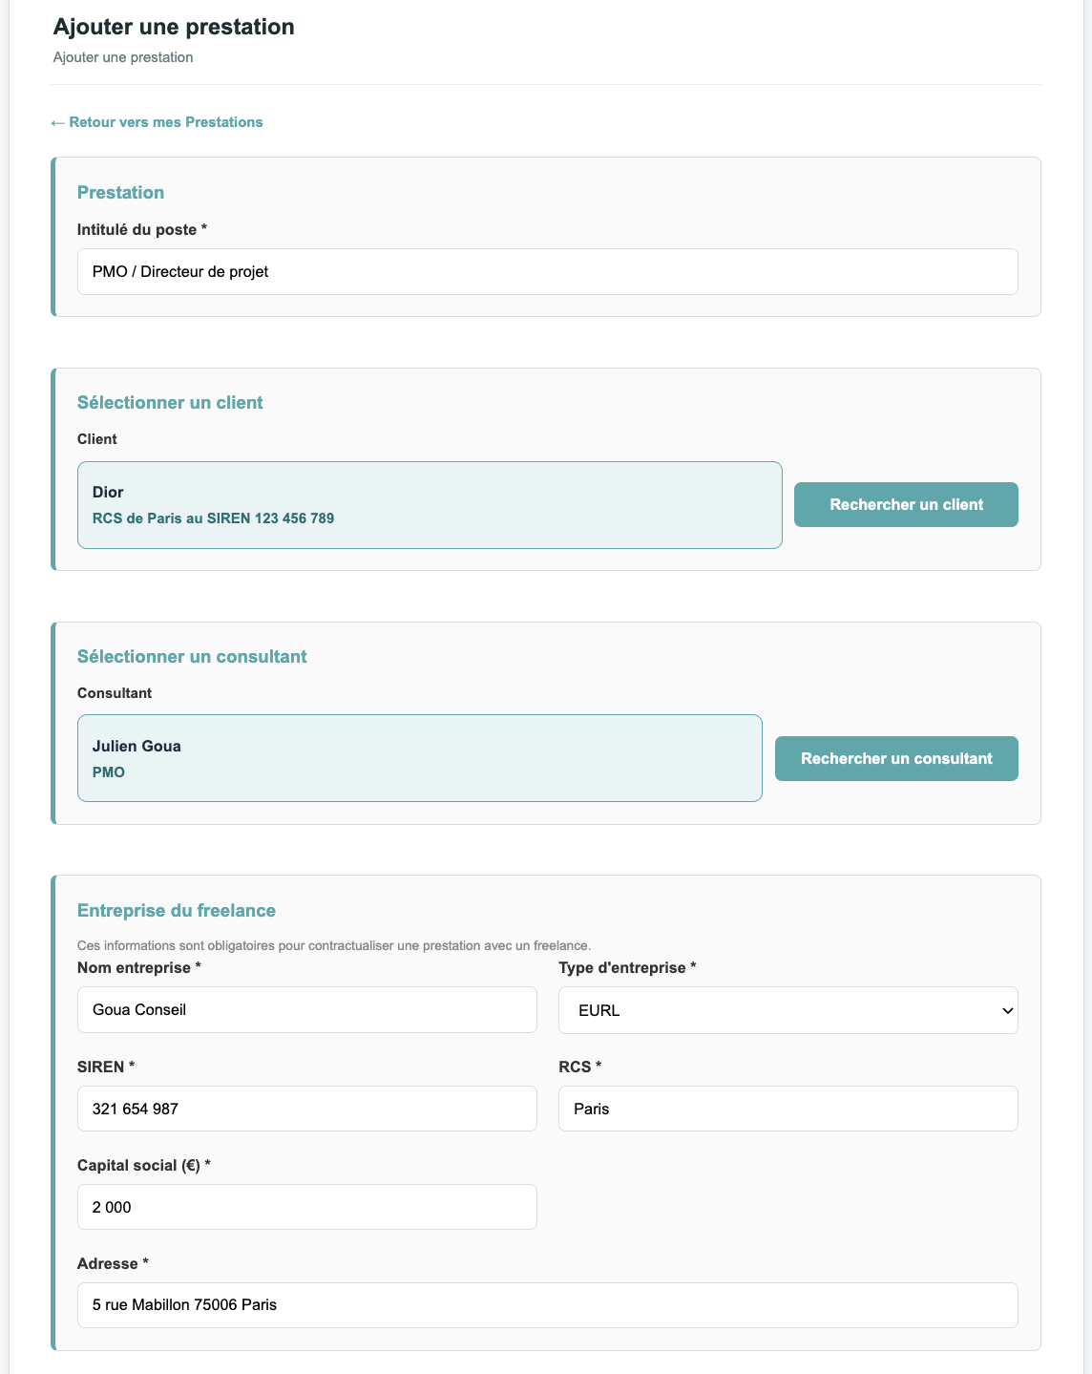Click the Rechercher un client button
This screenshot has height=1374, width=1092.
coord(906,504)
